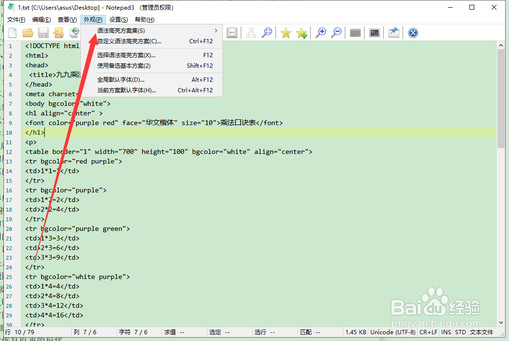The height and width of the screenshot is (341, 509).
Task: Click the folder with arrow toolbar icon
Action: pyautogui.click(x=58, y=33)
